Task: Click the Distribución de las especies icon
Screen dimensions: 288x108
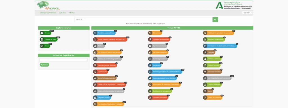Action: (x=150, y=91)
